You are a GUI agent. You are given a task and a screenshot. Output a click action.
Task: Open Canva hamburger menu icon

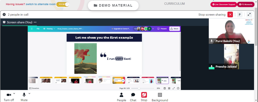point(32,29)
